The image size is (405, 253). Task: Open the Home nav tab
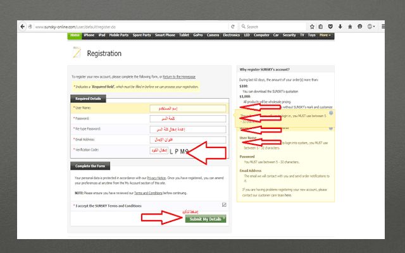pyautogui.click(x=75, y=35)
